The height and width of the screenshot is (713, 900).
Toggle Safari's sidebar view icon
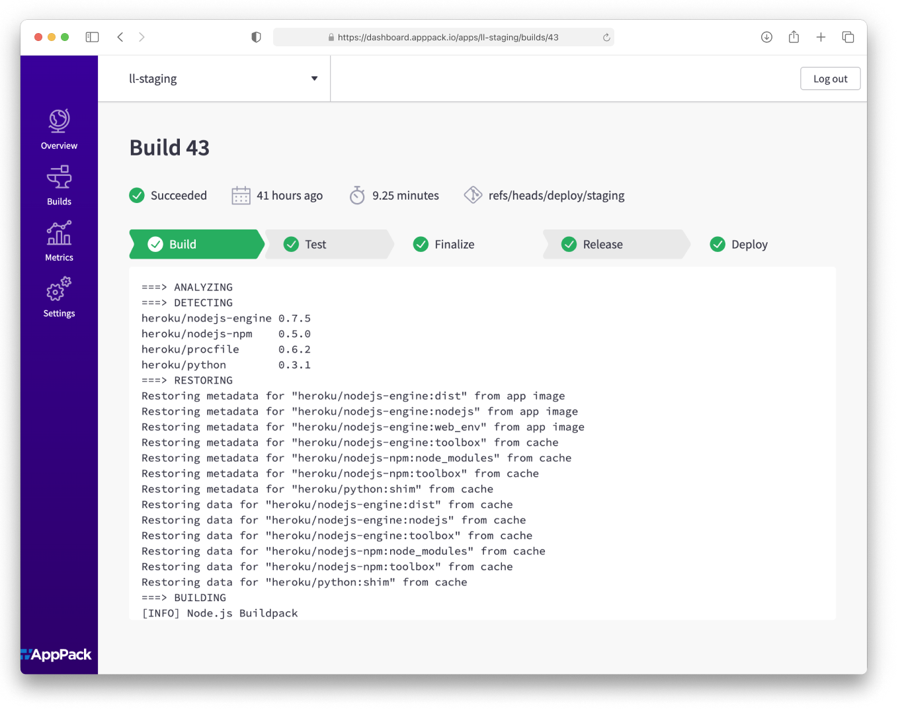(x=92, y=37)
